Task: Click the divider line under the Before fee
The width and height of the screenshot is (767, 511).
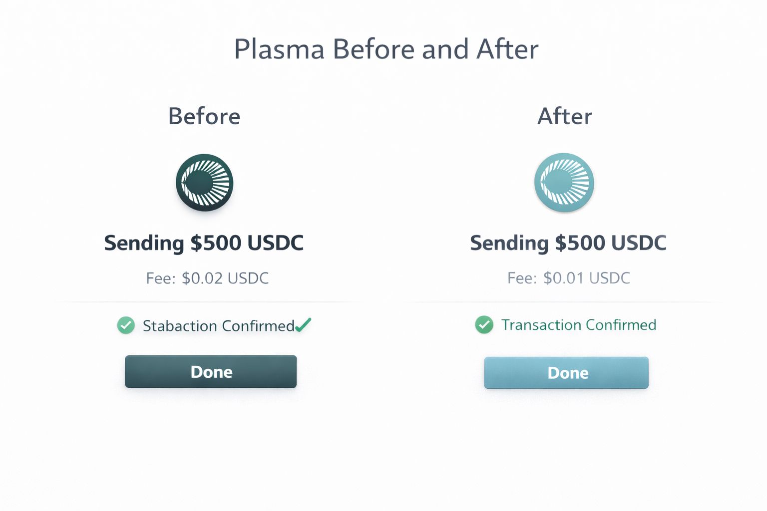Action: tap(207, 302)
